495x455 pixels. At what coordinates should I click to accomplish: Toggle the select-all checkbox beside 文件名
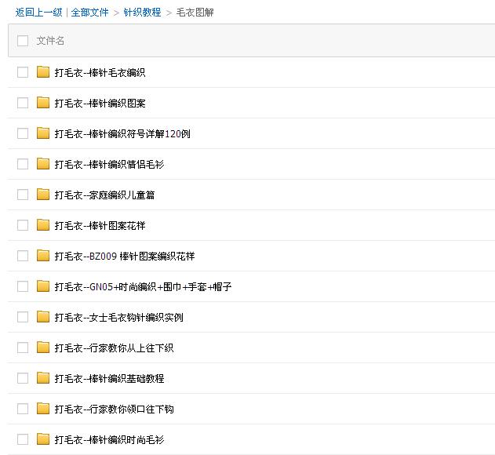coord(23,41)
